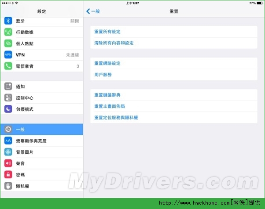Select 一般 in the settings sidebar
This screenshot has width=265, height=209.
[41, 130]
